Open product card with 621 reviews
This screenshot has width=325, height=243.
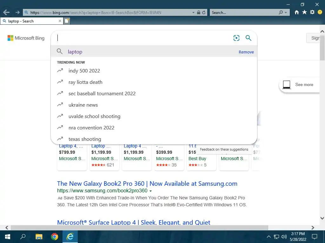(x=104, y=157)
